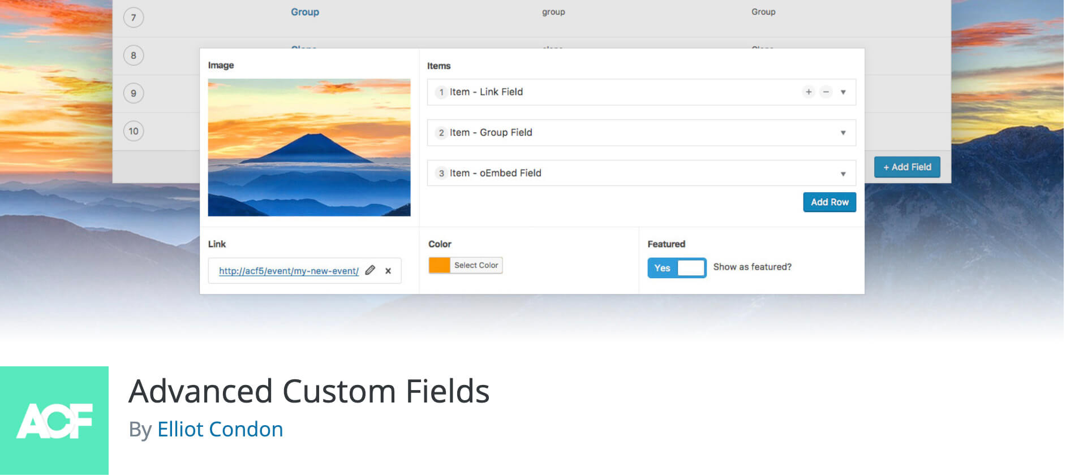
Task: Click the + Add Field button
Action: coord(907,167)
